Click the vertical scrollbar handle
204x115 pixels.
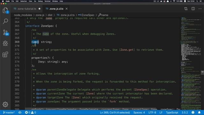click(202, 73)
